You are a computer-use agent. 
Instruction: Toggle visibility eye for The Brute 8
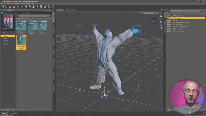pyautogui.click(x=168, y=18)
